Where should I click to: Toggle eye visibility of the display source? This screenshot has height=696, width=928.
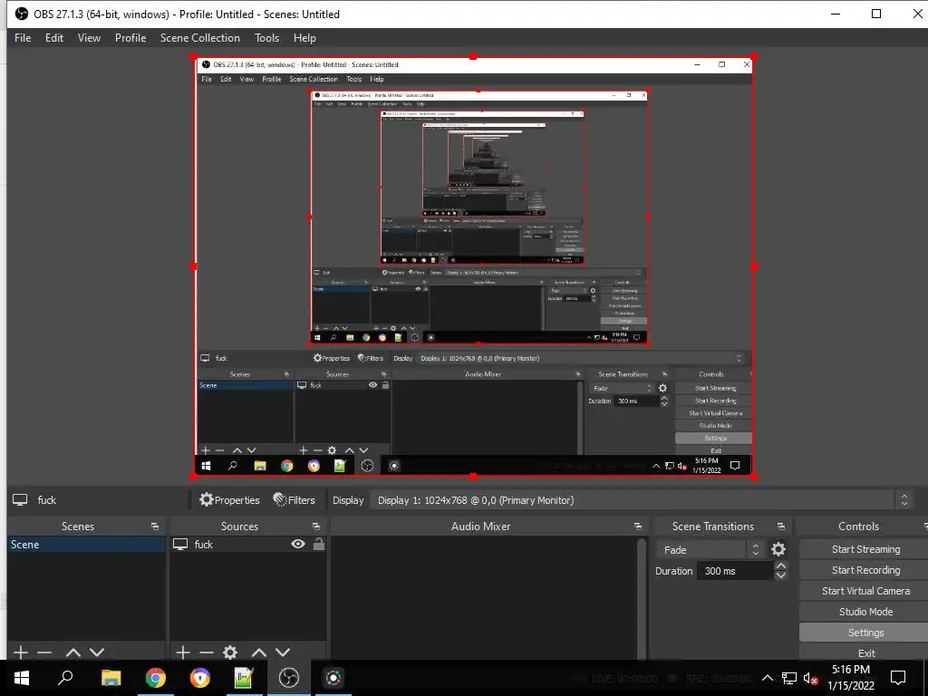coord(298,544)
